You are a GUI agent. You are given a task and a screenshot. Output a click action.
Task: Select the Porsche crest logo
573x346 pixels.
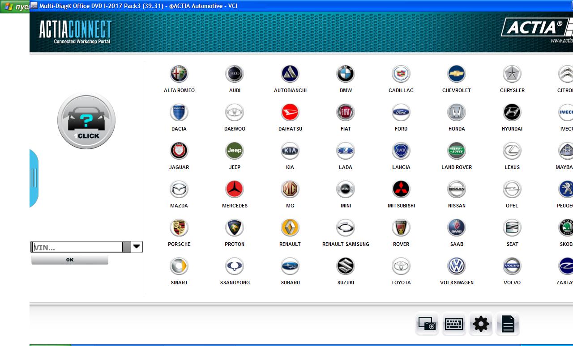179,228
